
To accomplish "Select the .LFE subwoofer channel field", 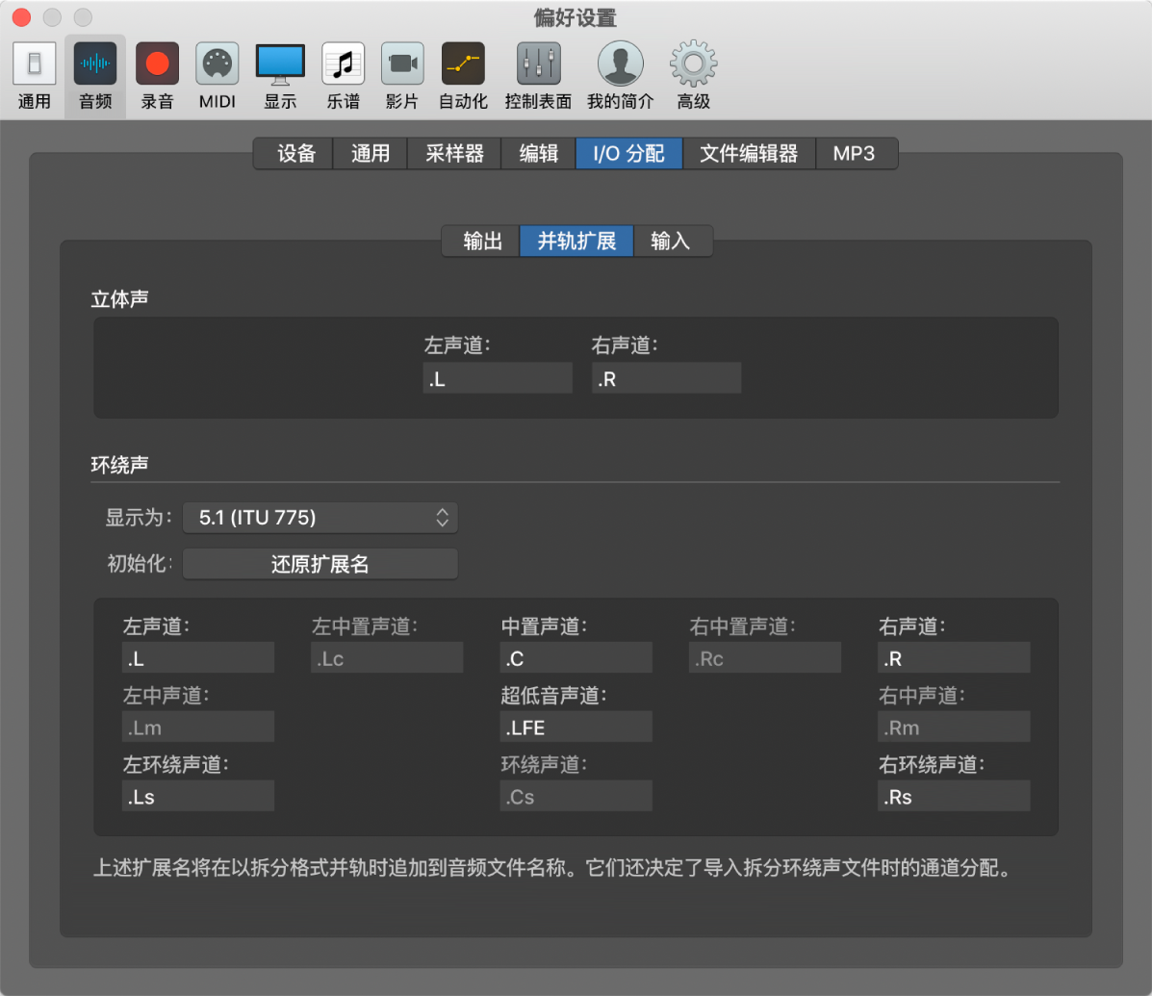I will tap(576, 727).
